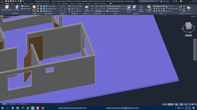Click the MODELO status bar button
Screen dimensions: 197x110
(x=165, y=104)
